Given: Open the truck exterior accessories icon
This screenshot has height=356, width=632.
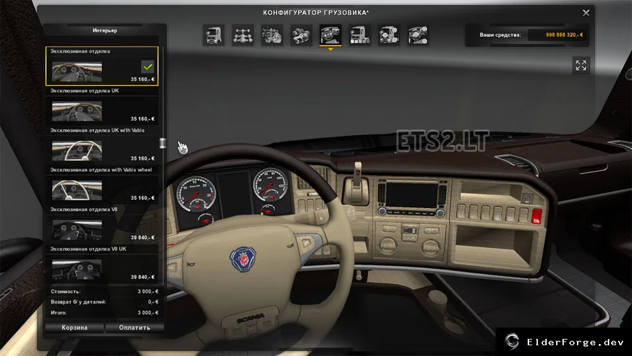Looking at the screenshot, I should pyautogui.click(x=389, y=35).
